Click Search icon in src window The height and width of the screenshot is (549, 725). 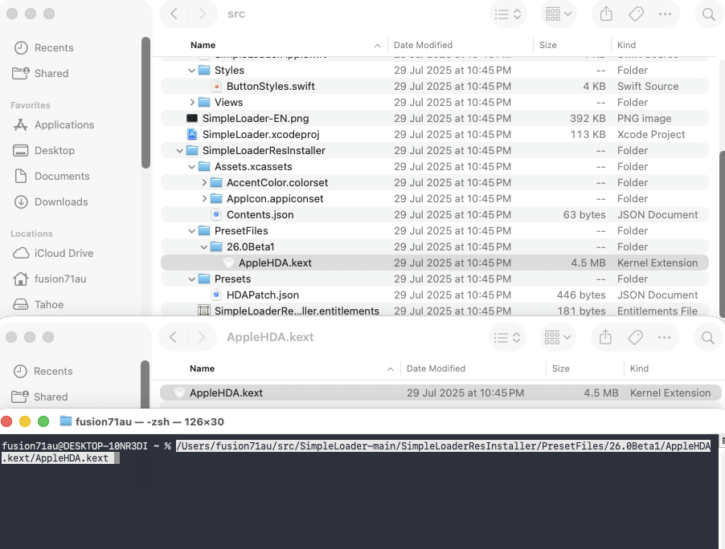pyautogui.click(x=708, y=14)
